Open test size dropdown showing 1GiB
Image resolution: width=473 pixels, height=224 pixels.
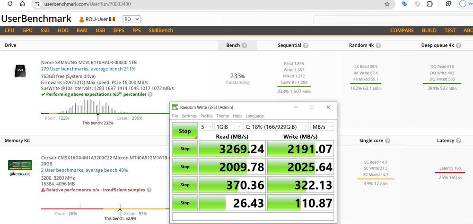[x=228, y=127]
